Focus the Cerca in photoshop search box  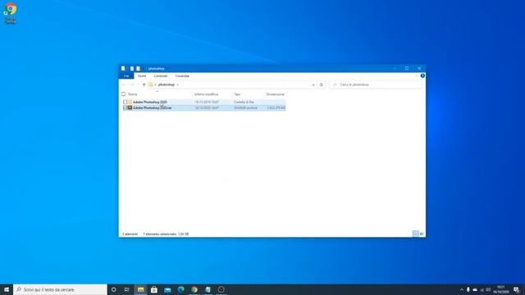pos(376,85)
